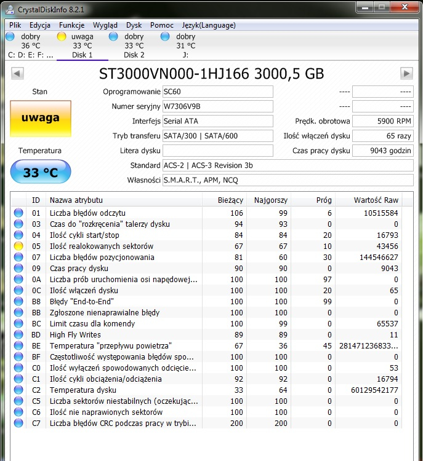The width and height of the screenshot is (423, 461).
Task: Select row Ilość włączeń dysku attribute 0C
Action: click(x=206, y=291)
